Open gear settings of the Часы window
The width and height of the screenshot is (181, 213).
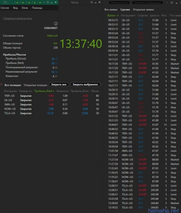pyautogui.click(x=91, y=2)
